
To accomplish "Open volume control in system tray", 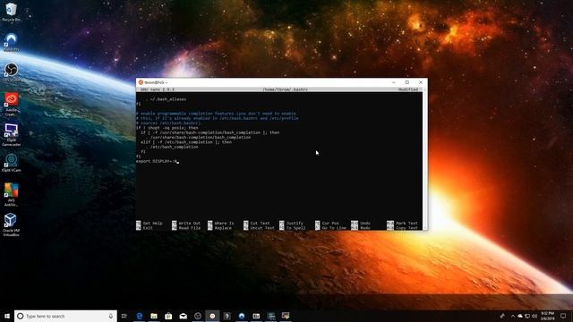I will click(x=535, y=316).
